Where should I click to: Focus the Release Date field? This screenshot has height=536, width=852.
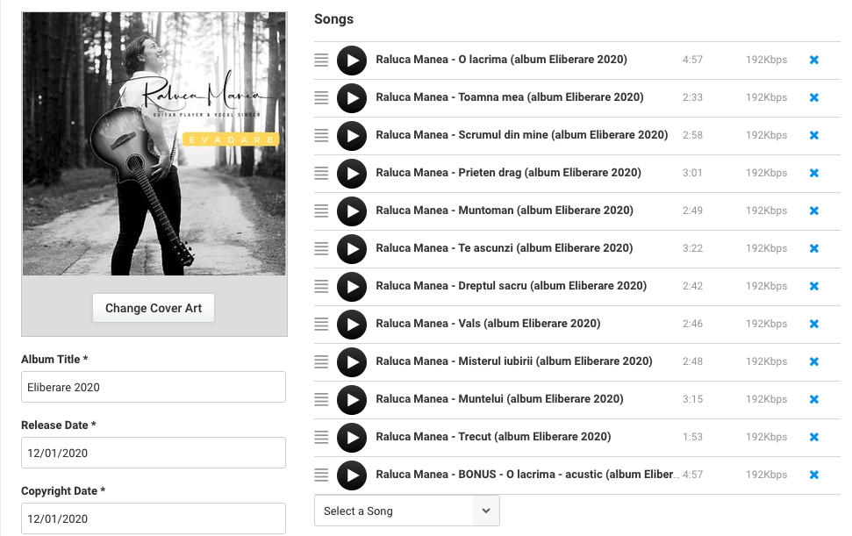(x=154, y=453)
